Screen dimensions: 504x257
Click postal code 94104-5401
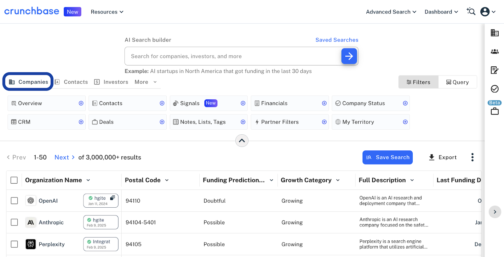[x=141, y=222]
